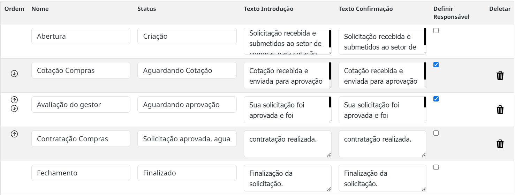Focus the Finalizado status input
This screenshot has height=196, width=515.
187,173
